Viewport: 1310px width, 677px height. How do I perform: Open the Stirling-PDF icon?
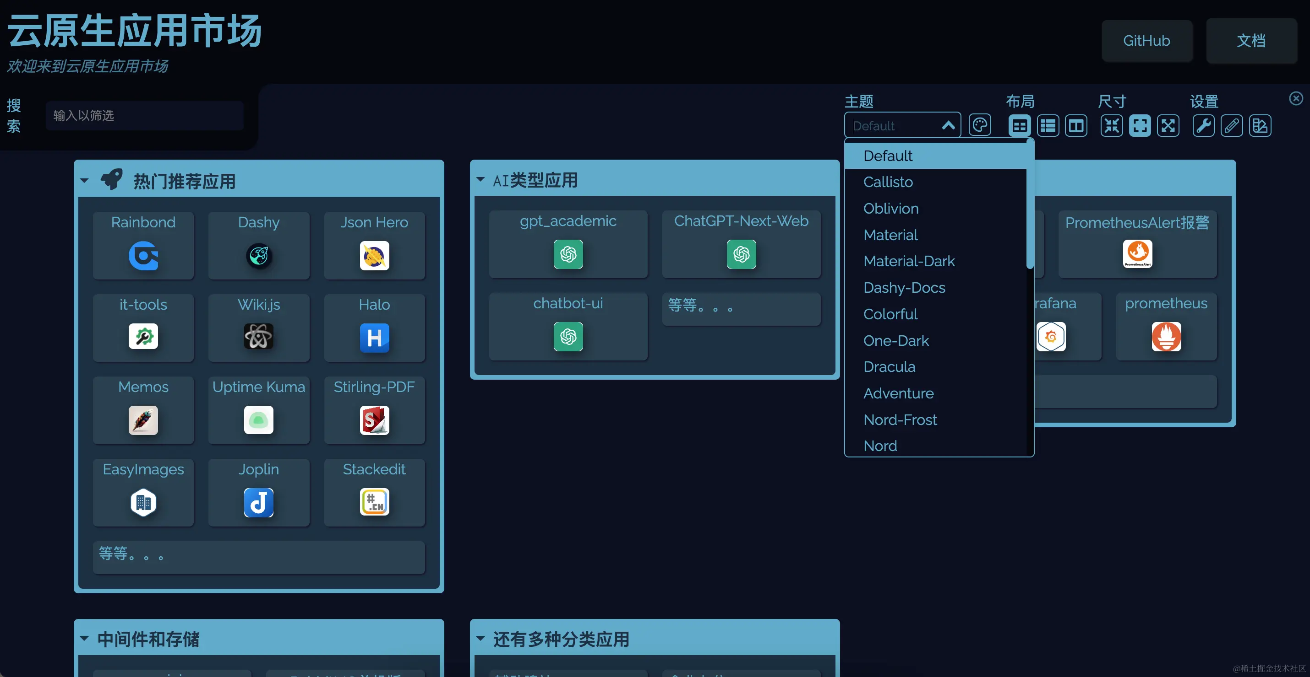point(374,420)
